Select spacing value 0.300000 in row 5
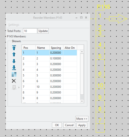Screen dimensions: 129x137 pos(56,75)
